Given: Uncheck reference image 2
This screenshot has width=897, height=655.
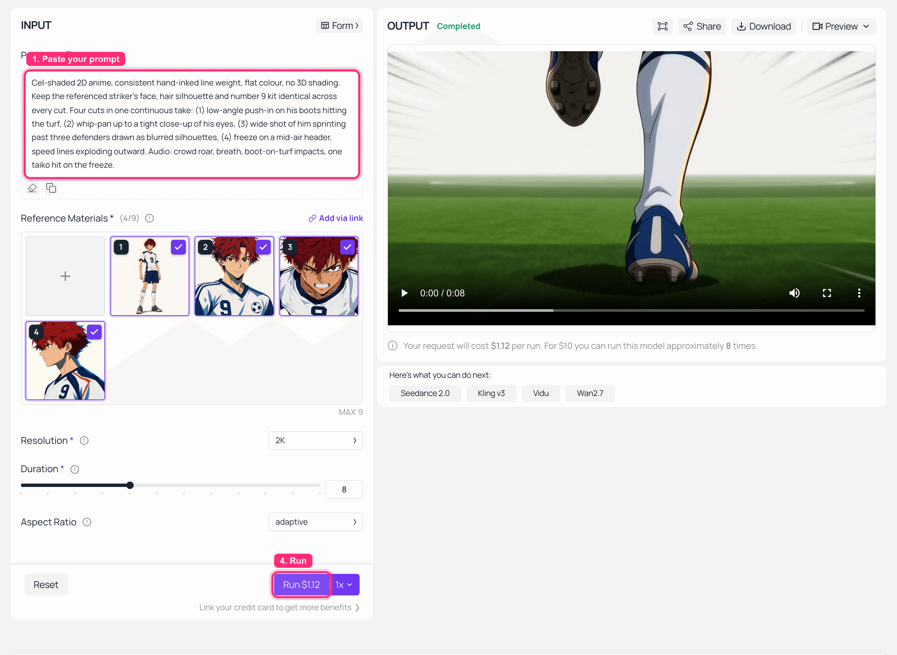Looking at the screenshot, I should tap(263, 247).
